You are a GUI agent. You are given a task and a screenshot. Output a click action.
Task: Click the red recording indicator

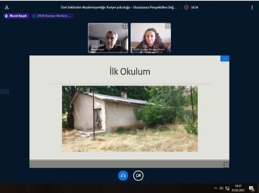click(x=186, y=7)
